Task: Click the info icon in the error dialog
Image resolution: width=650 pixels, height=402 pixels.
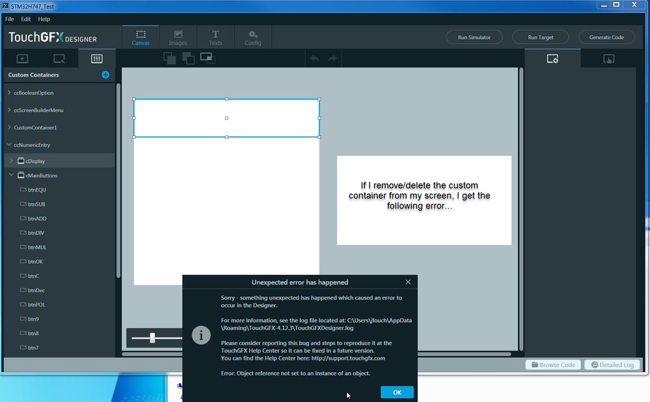Action: pyautogui.click(x=201, y=335)
